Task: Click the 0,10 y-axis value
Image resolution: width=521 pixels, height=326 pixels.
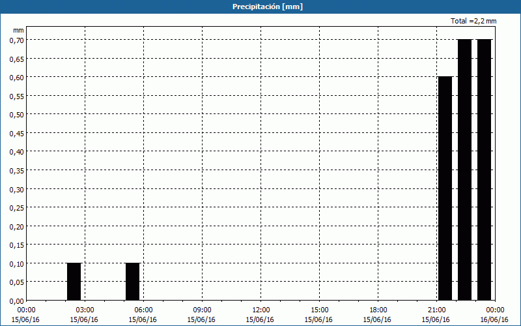Action: 17,263
